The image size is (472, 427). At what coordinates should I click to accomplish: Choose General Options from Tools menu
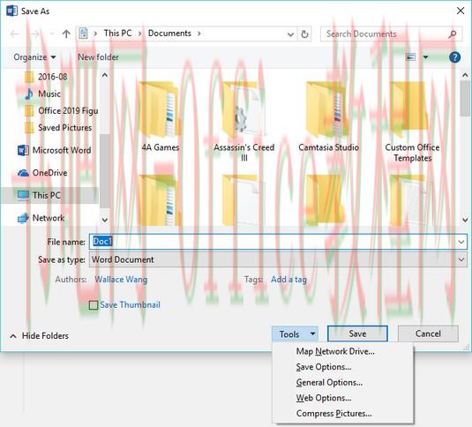(329, 383)
